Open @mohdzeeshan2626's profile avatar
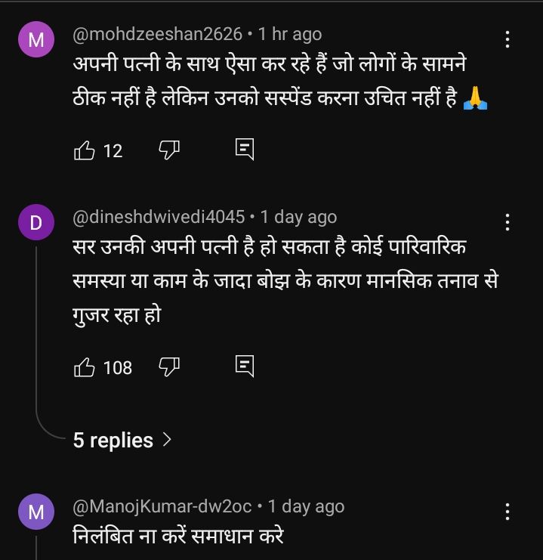 [x=35, y=40]
